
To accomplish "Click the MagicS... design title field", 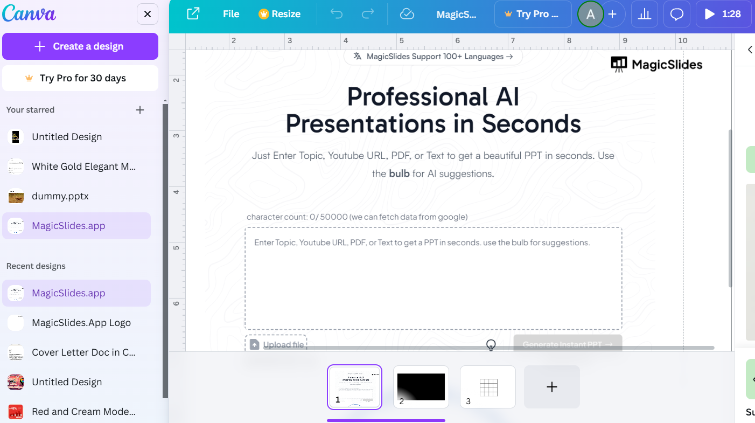I will point(456,14).
